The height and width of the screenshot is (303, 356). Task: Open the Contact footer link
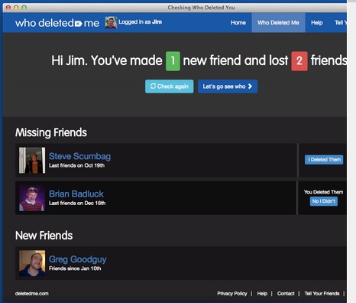[x=286, y=294]
